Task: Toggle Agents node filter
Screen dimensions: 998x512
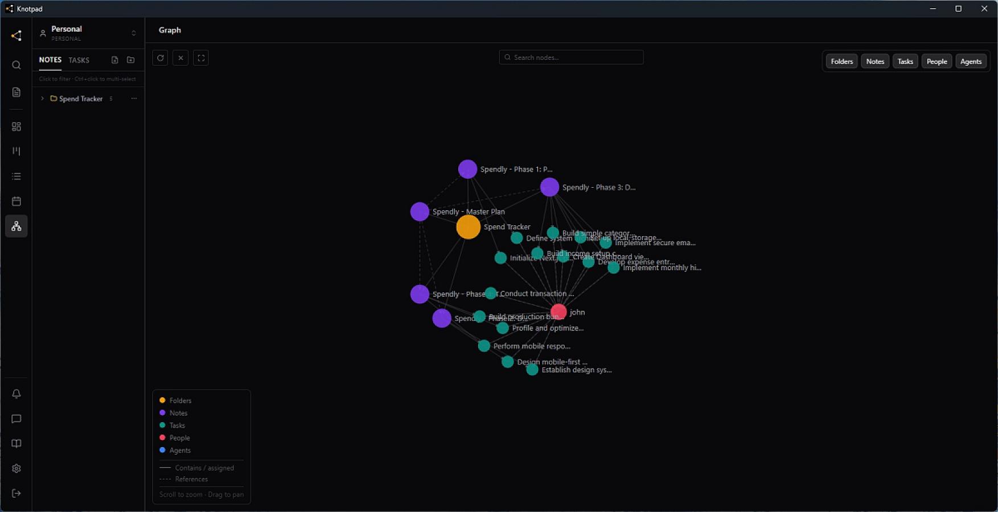Action: pos(971,61)
